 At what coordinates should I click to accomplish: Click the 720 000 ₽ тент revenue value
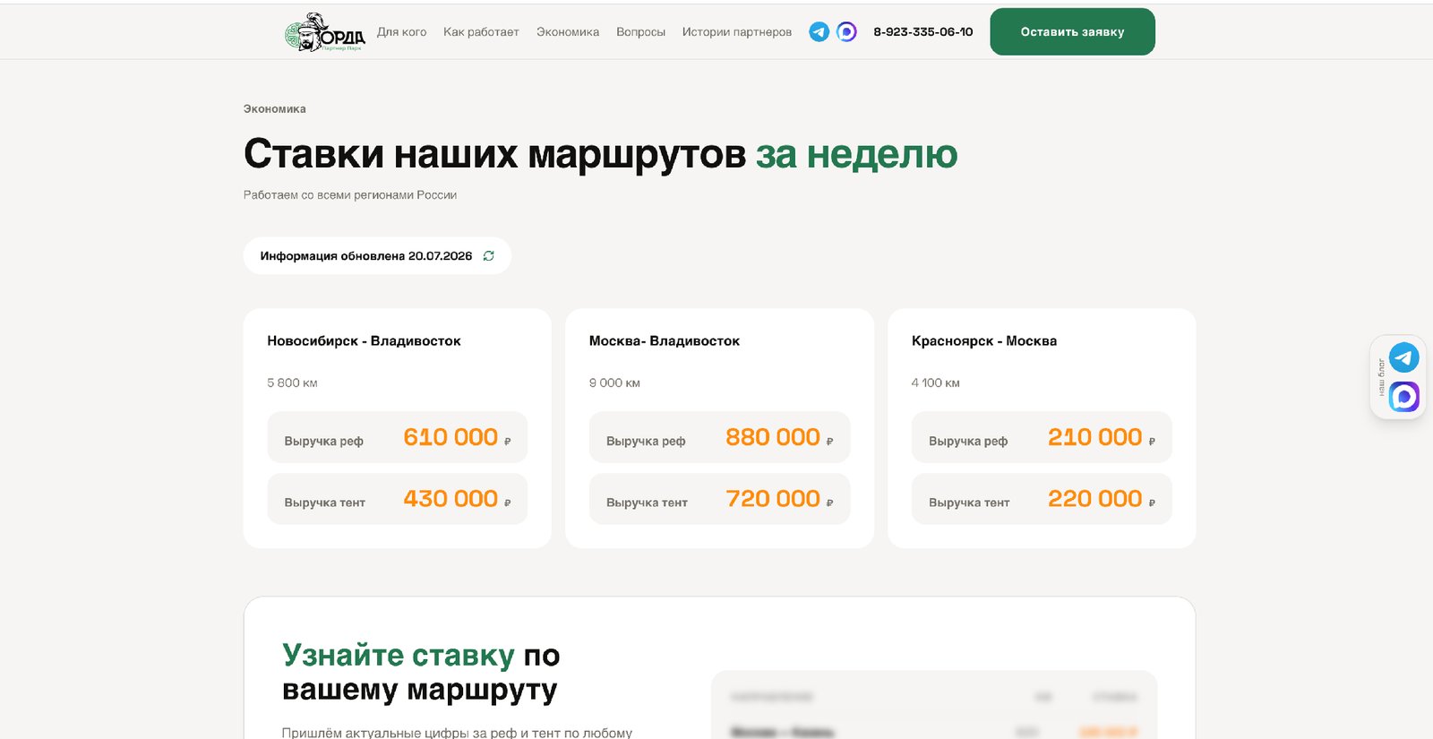point(779,499)
